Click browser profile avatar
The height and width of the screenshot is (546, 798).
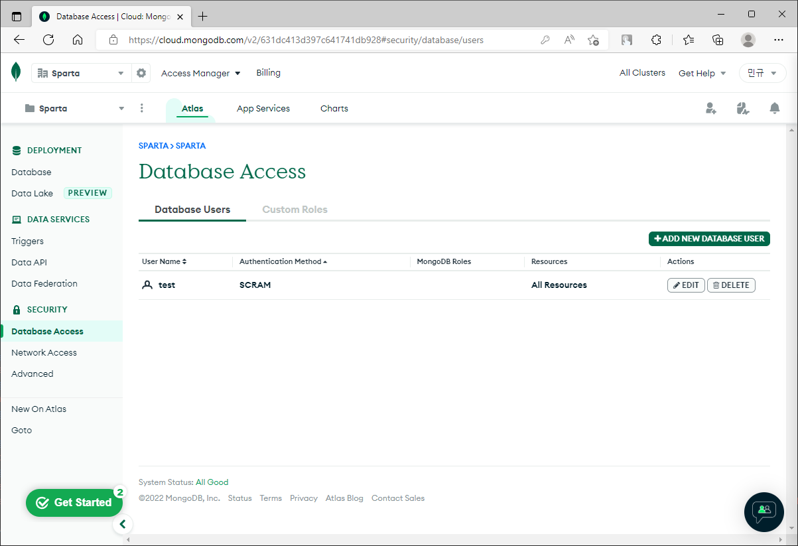click(748, 40)
